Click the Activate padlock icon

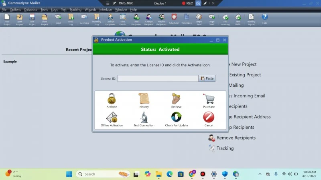click(x=112, y=99)
